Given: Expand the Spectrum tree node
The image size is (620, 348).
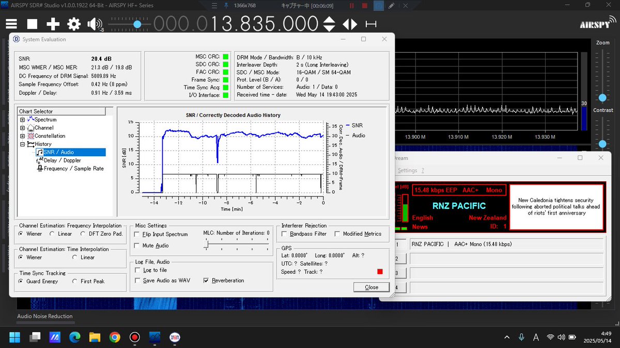Looking at the screenshot, I should click(x=23, y=120).
